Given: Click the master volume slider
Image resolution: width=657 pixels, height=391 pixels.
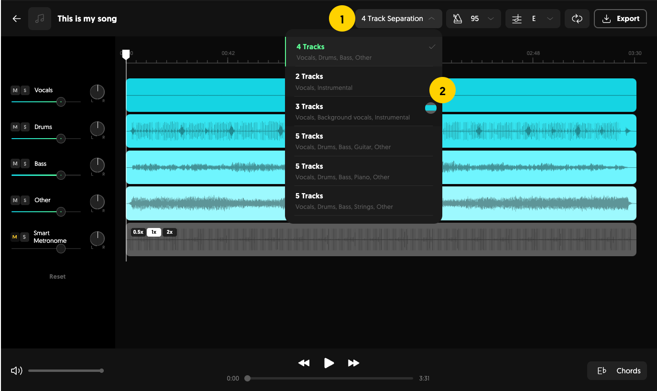Looking at the screenshot, I should 66,371.
